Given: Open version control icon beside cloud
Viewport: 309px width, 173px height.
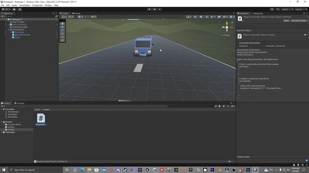Looking at the screenshot, I should pyautogui.click(x=20, y=9).
